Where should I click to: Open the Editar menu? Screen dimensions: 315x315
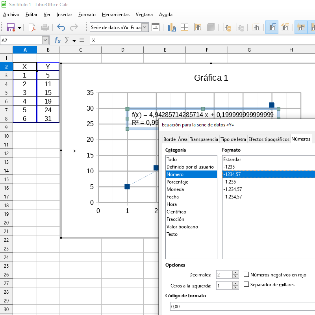click(x=31, y=15)
